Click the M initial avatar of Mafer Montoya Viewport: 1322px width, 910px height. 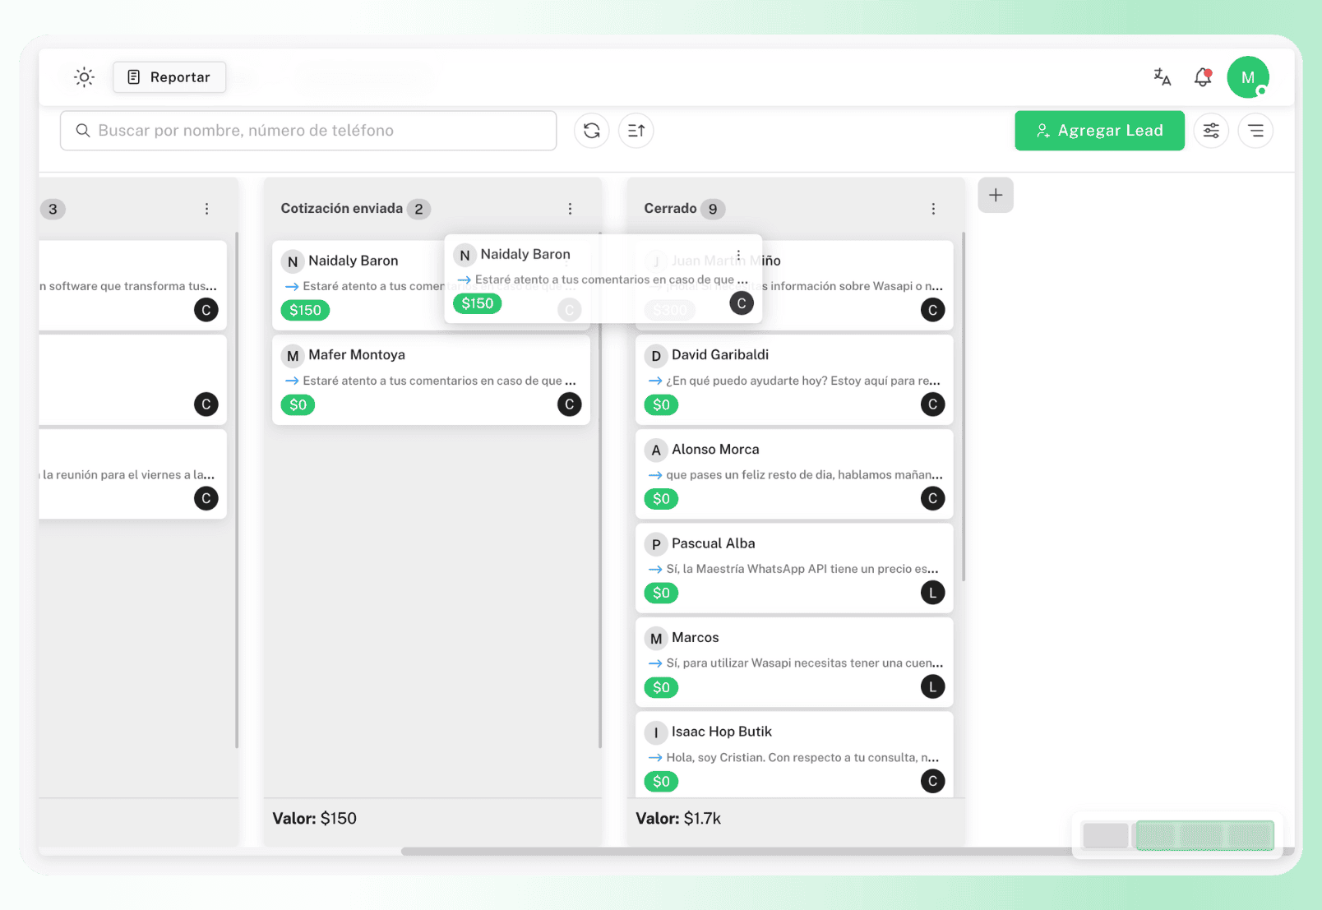click(x=292, y=356)
